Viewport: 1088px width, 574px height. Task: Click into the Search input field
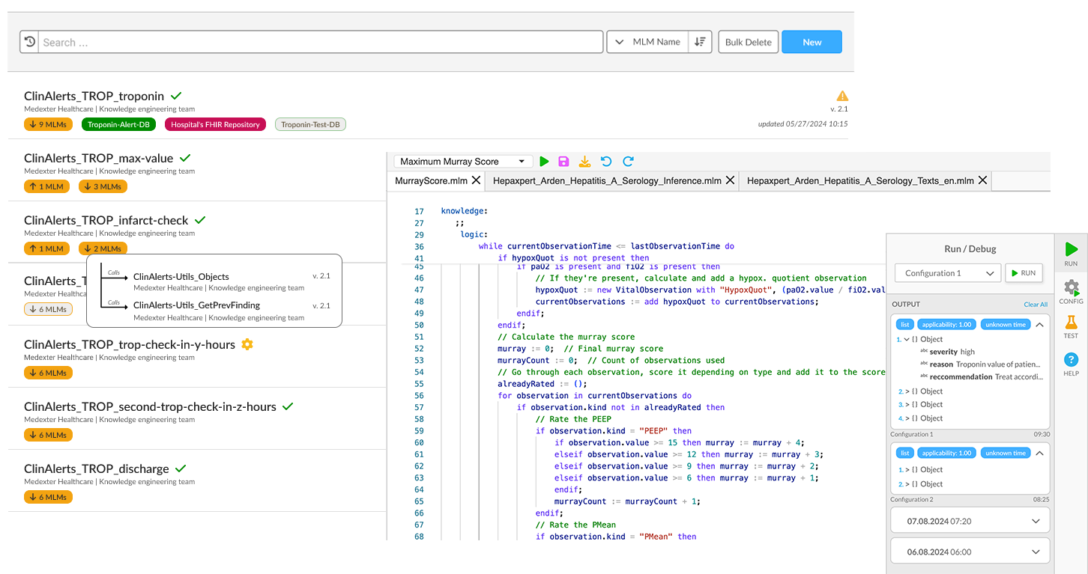pyautogui.click(x=321, y=42)
